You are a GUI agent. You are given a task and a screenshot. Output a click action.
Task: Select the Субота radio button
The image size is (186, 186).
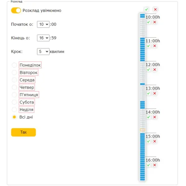pyautogui.click(x=14, y=102)
